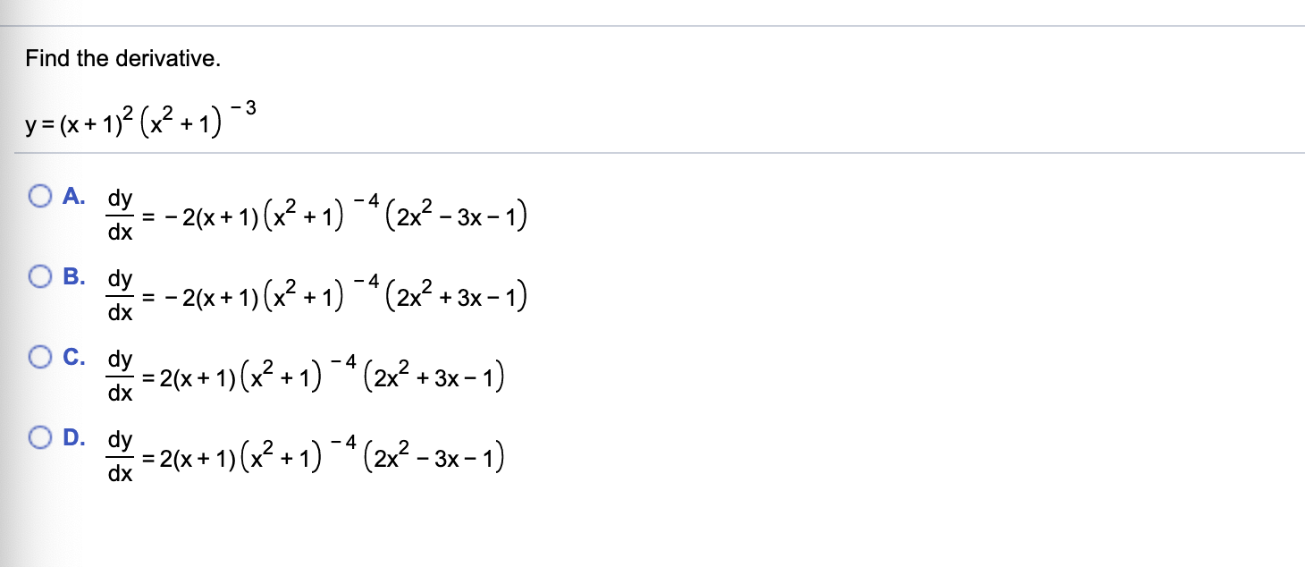1305x567 pixels.
Task: Click the label letter C
Action: point(73,357)
